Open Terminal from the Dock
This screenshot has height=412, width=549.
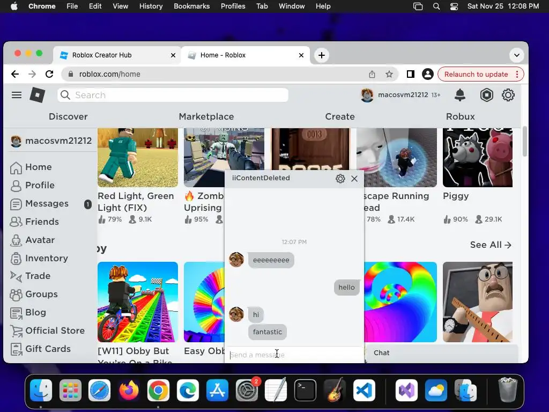coord(305,391)
